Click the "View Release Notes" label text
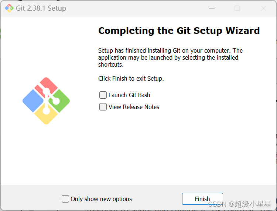 pyautogui.click(x=134, y=107)
